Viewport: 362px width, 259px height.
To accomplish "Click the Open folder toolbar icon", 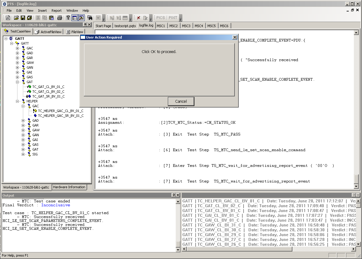I will (17, 18).
